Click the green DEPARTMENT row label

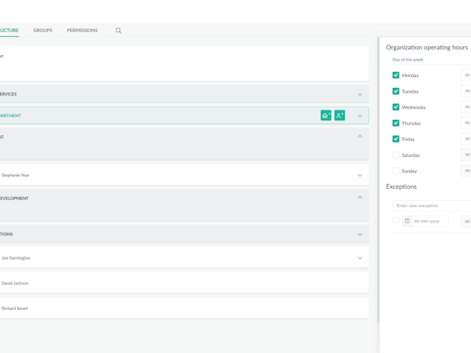(x=10, y=115)
